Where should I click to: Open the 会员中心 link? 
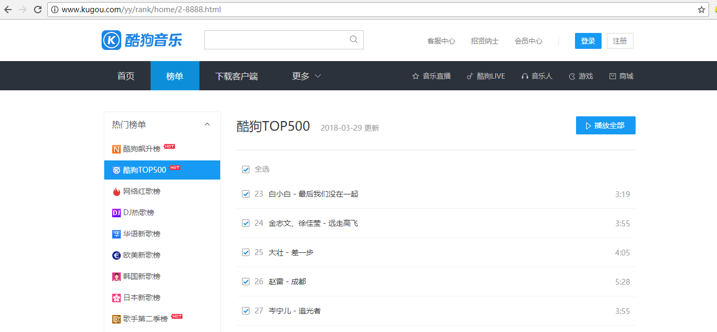pos(528,41)
